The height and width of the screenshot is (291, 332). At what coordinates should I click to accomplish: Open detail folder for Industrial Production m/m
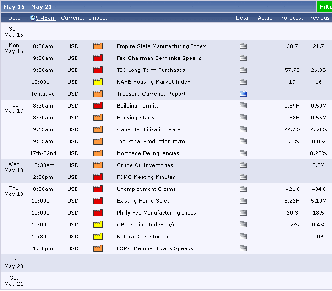(243, 141)
